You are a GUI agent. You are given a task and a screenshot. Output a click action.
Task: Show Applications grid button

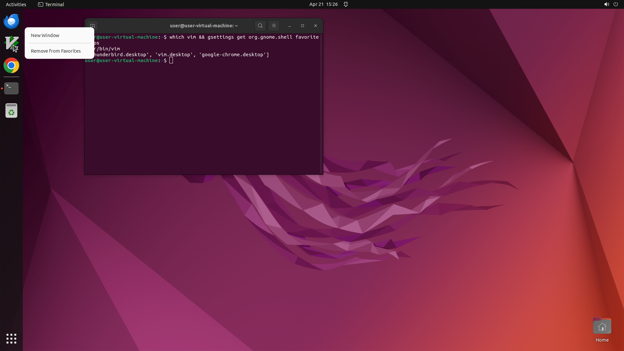pyautogui.click(x=11, y=339)
